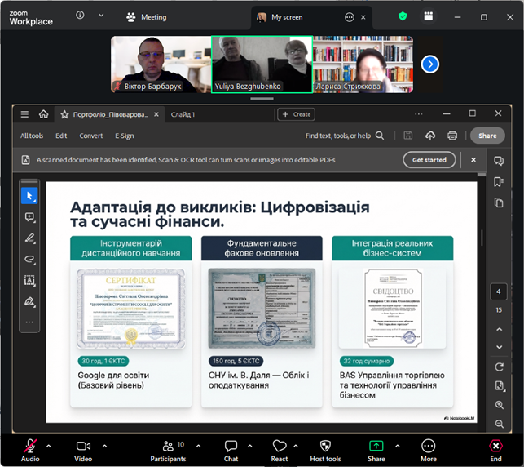Viewport: 524px width, 467px height.
Task: Choose the Add text box tool
Action: (x=29, y=281)
